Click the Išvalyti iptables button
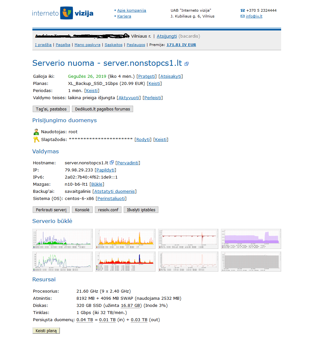 tap(141, 210)
